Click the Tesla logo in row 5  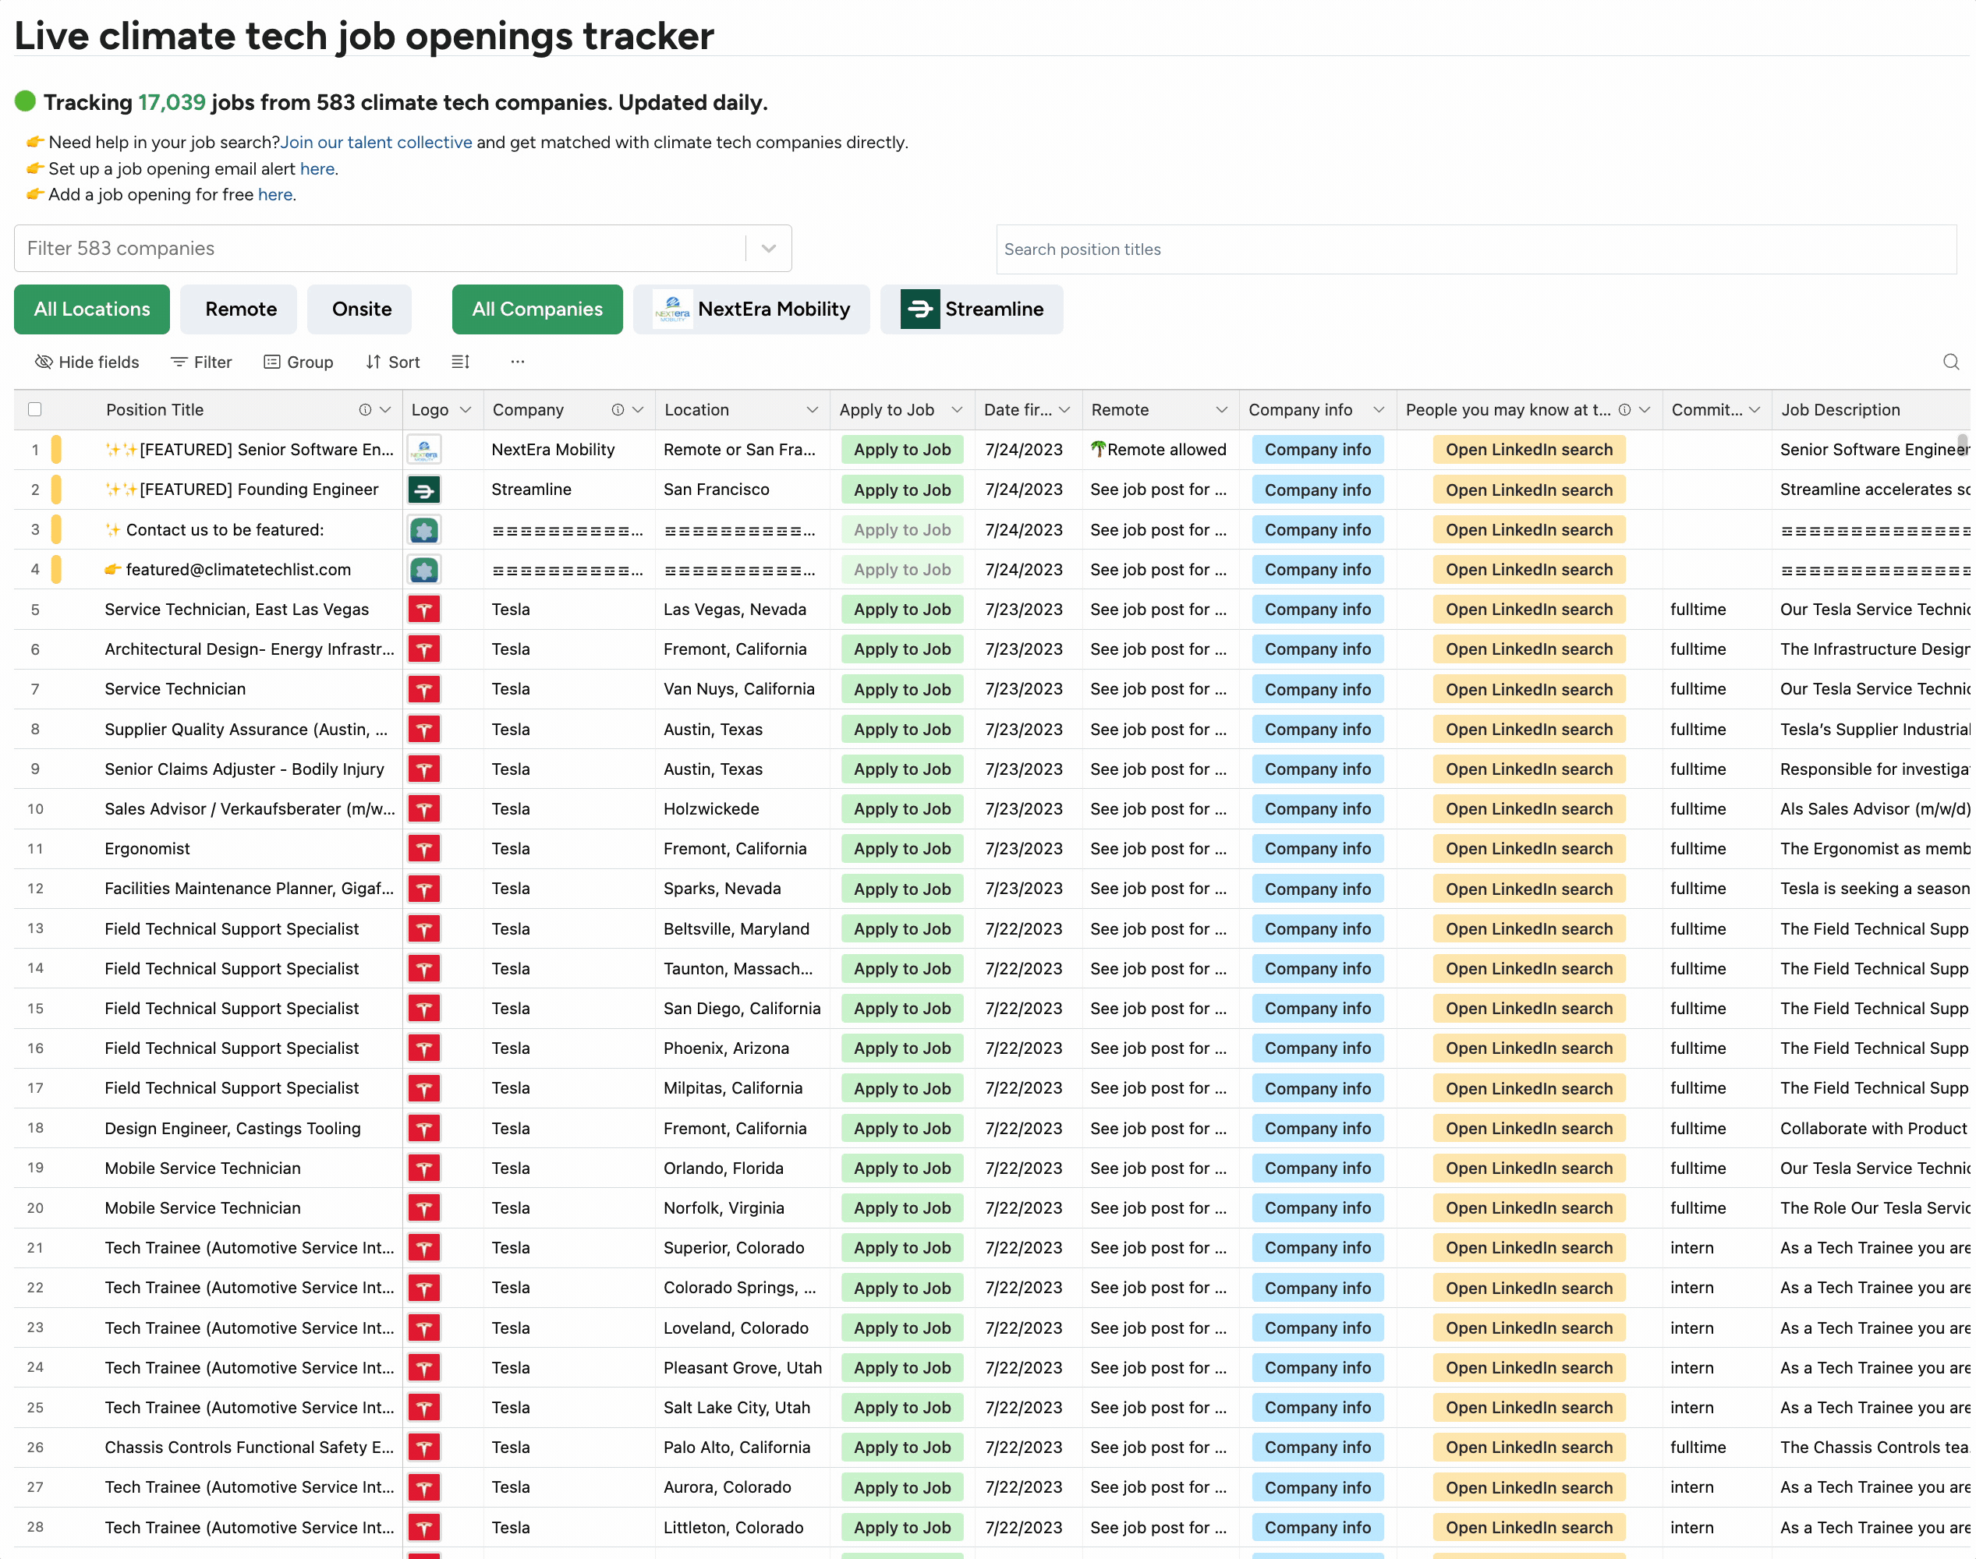click(423, 610)
